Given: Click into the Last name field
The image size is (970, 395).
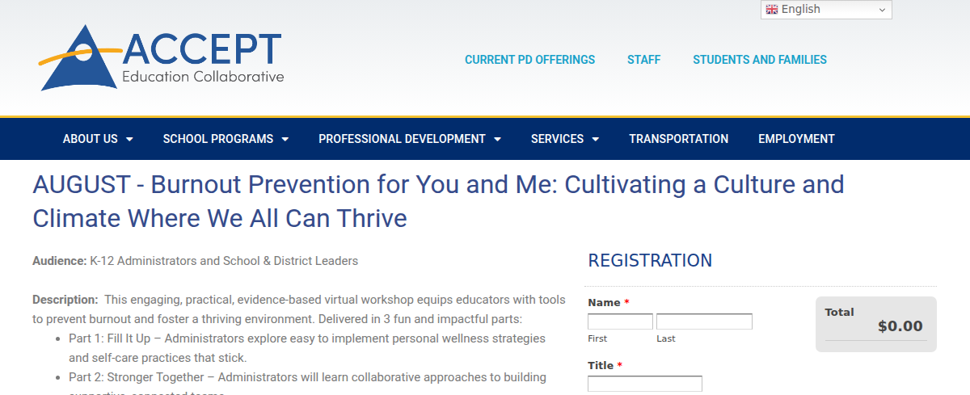Looking at the screenshot, I should 704,321.
